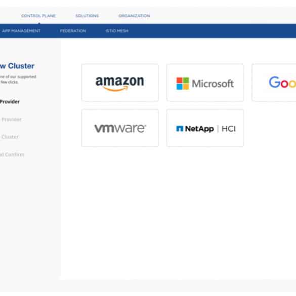296x296 pixels.
Task: Click the Cluster heading in the sidebar
Action: [17, 66]
